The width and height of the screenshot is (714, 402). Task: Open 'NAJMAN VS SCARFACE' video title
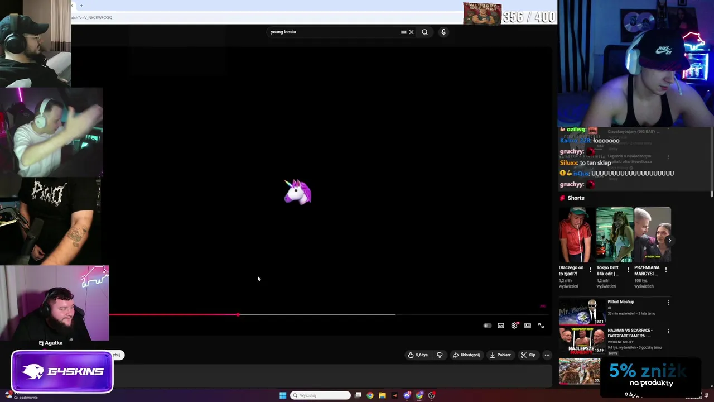629,333
